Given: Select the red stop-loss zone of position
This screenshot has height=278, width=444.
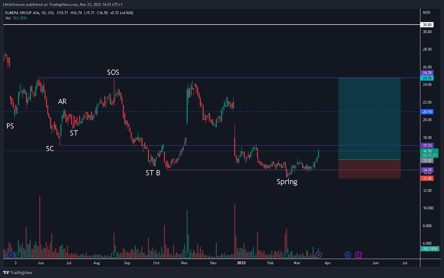Looking at the screenshot, I should 369,169.
